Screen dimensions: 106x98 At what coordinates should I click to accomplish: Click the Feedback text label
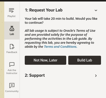click(12, 52)
